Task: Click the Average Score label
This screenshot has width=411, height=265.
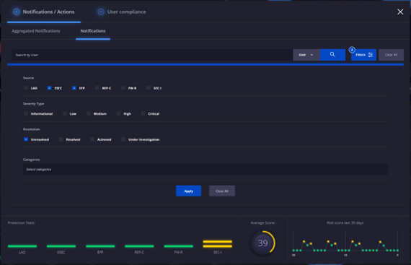Action: (262, 222)
